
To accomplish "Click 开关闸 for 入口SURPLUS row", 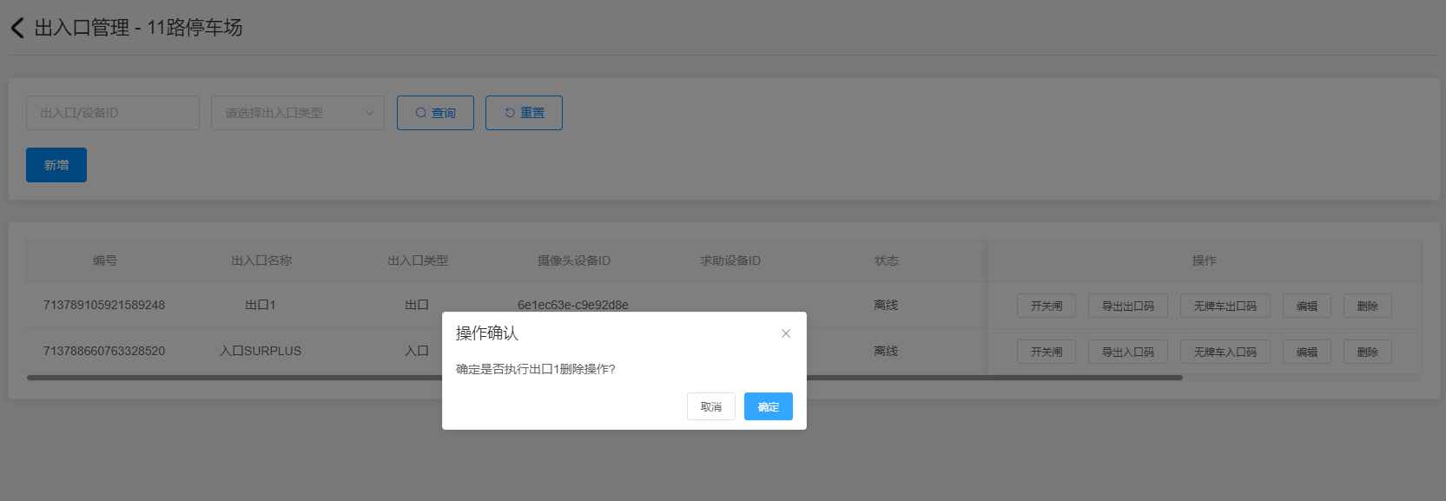I will (1046, 352).
